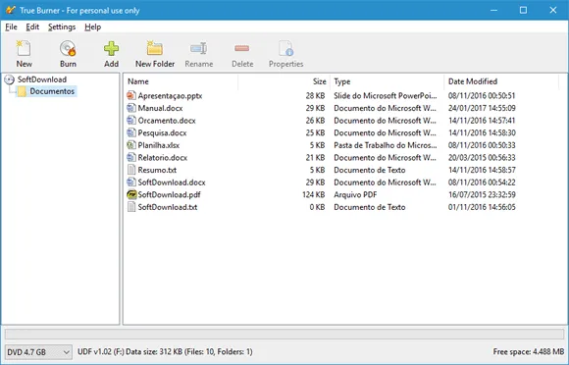The width and height of the screenshot is (569, 365).
Task: Click the Delete toolbar icon
Action: point(242,48)
